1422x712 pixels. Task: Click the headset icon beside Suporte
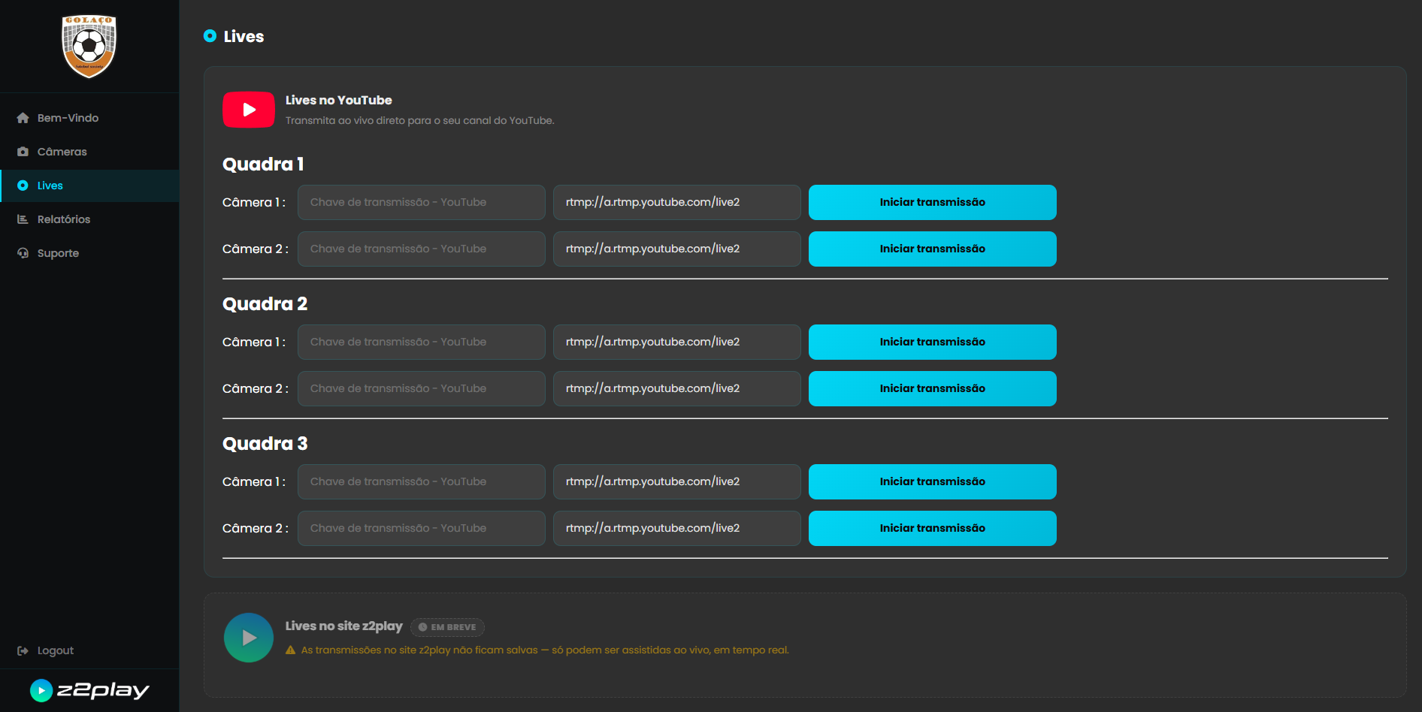click(23, 253)
